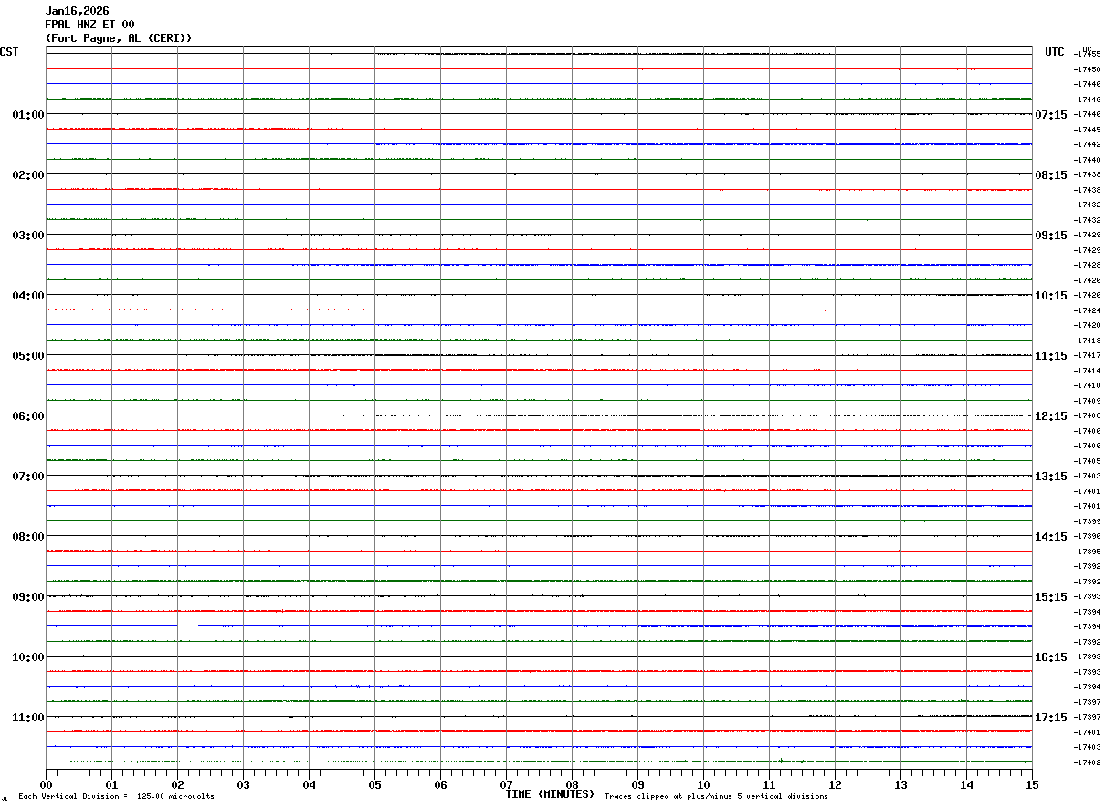Click the x-axis minute tick label 02
The image size is (1105, 809).
[177, 784]
